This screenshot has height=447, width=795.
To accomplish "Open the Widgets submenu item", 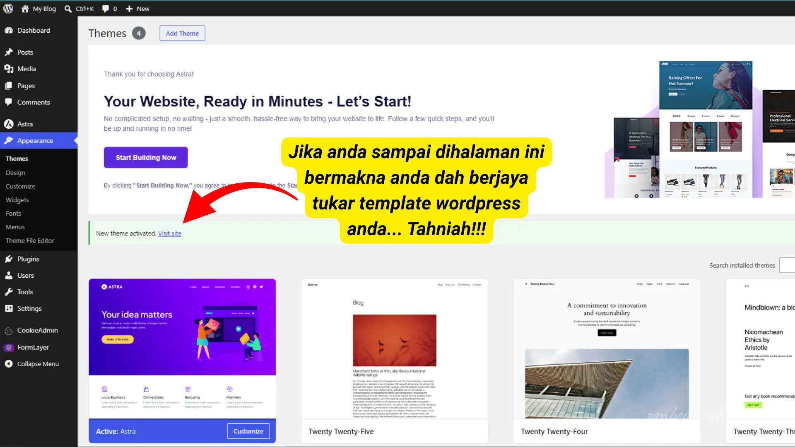I will tap(17, 200).
